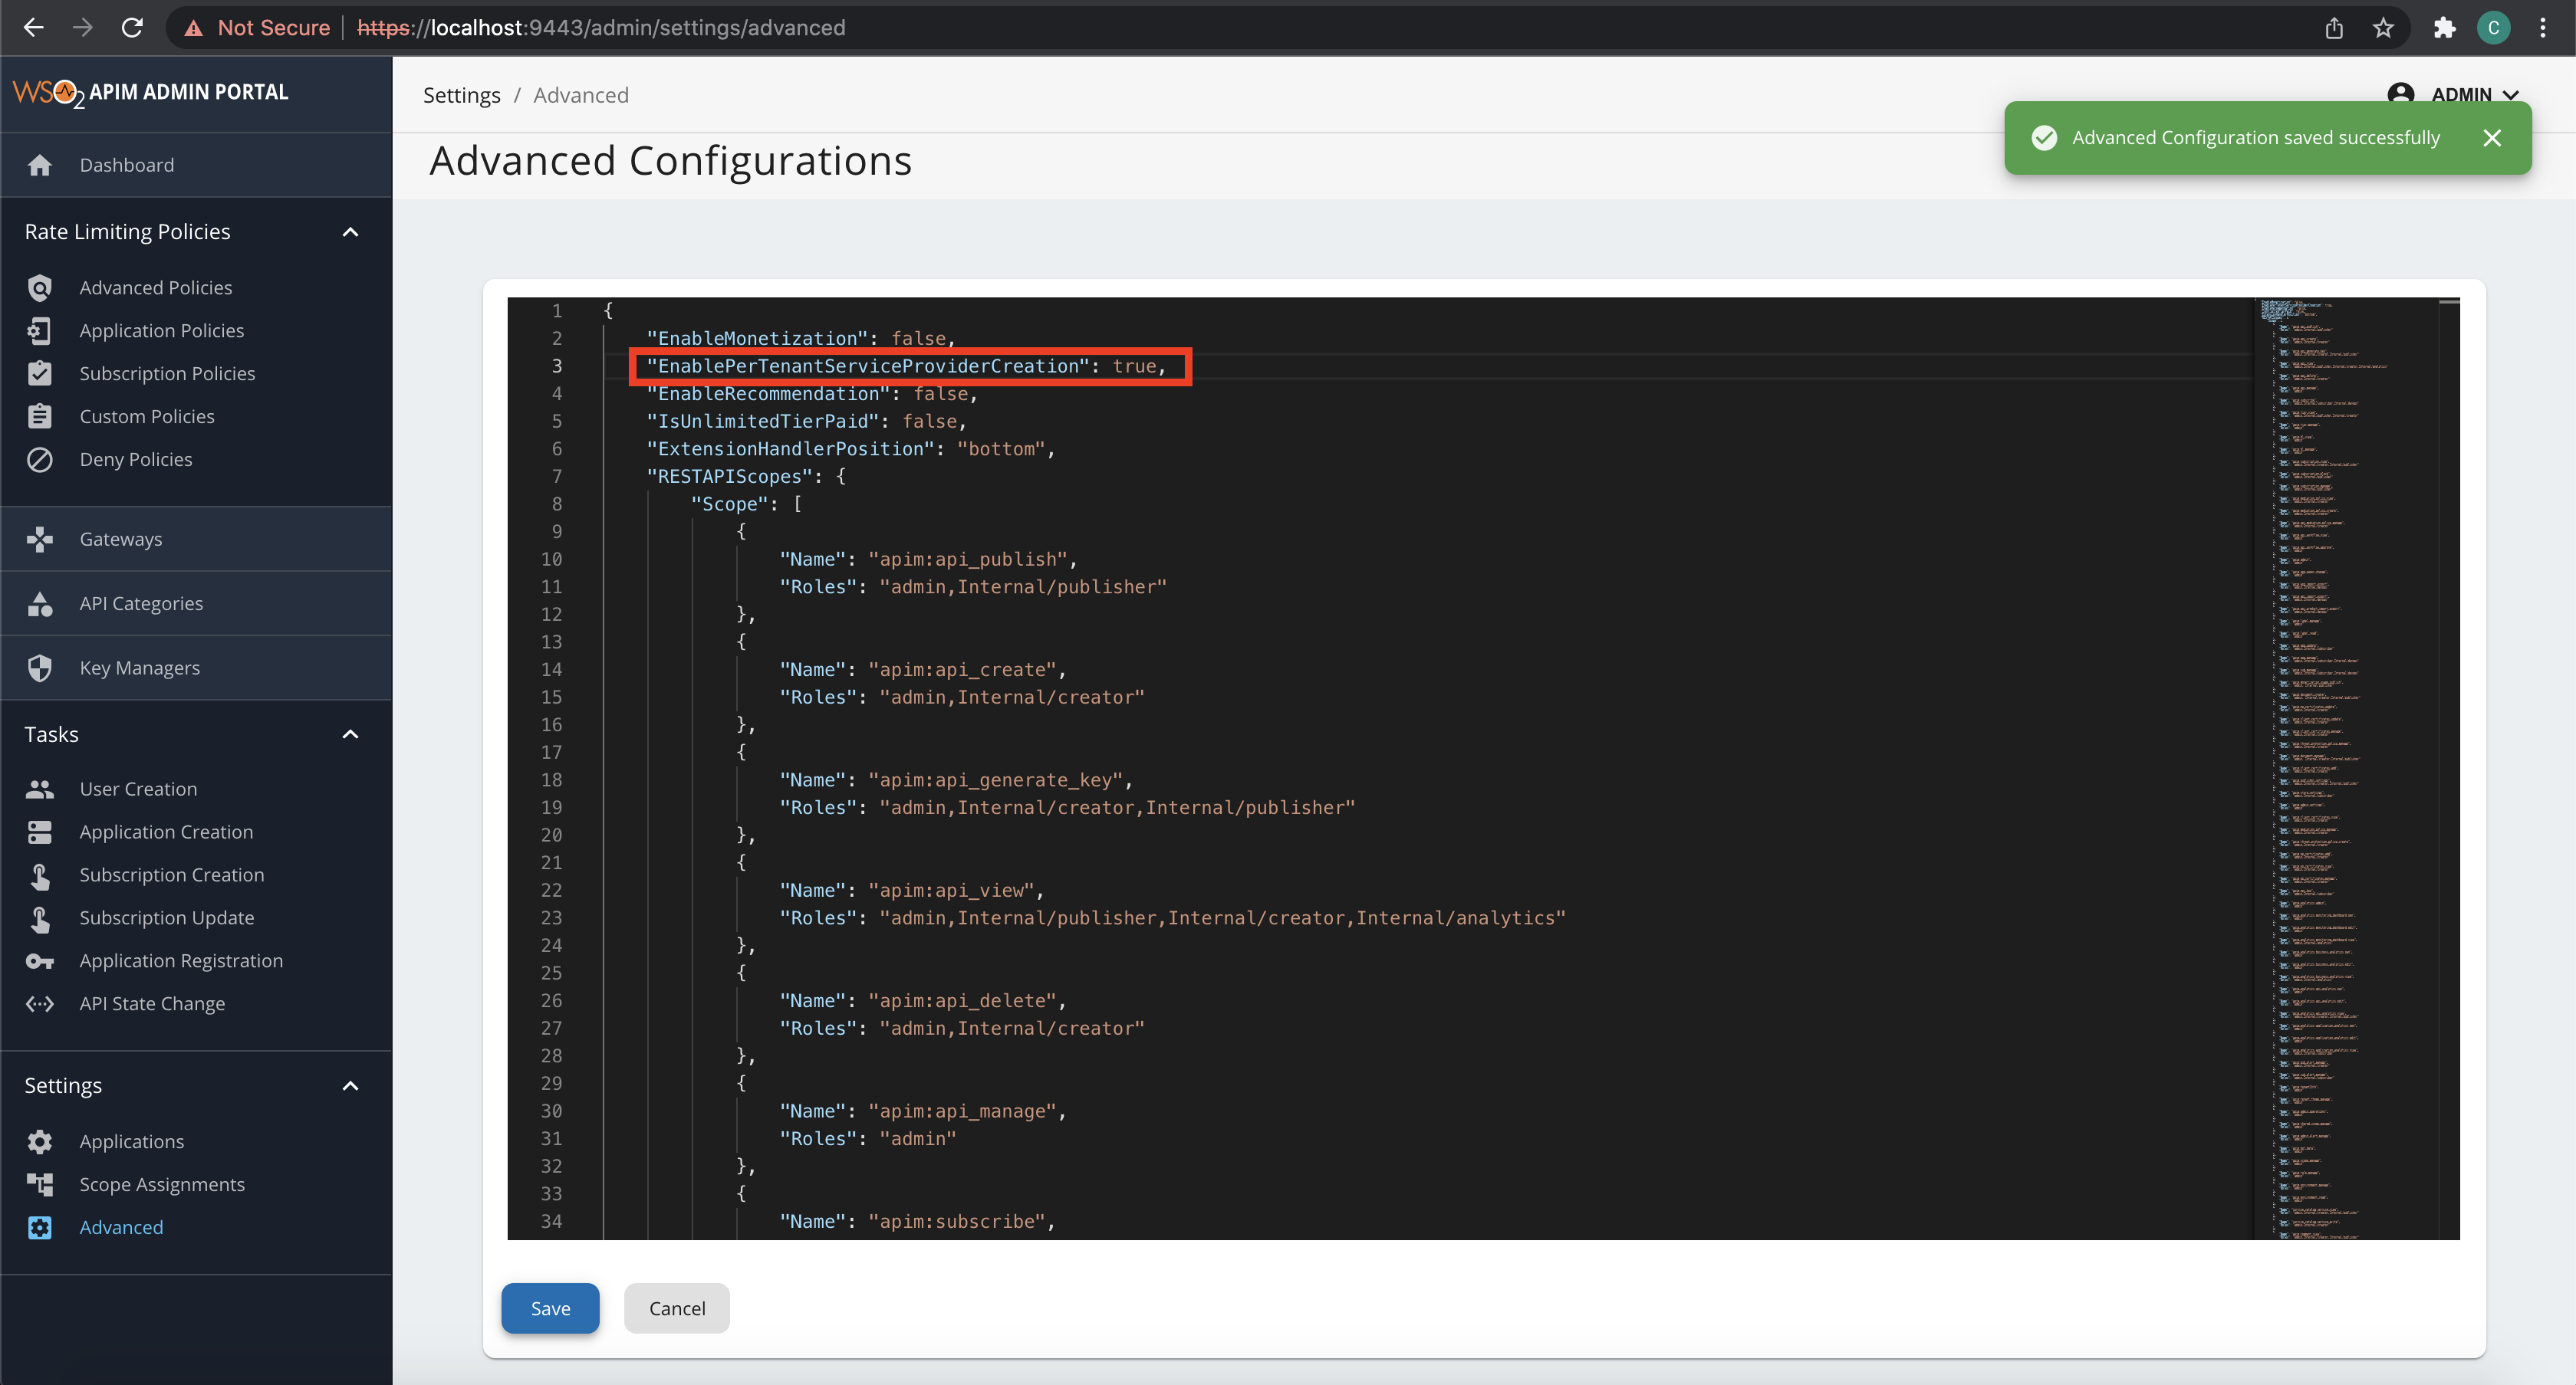Select the Key Managers shield icon
The height and width of the screenshot is (1385, 2576).
click(x=40, y=668)
